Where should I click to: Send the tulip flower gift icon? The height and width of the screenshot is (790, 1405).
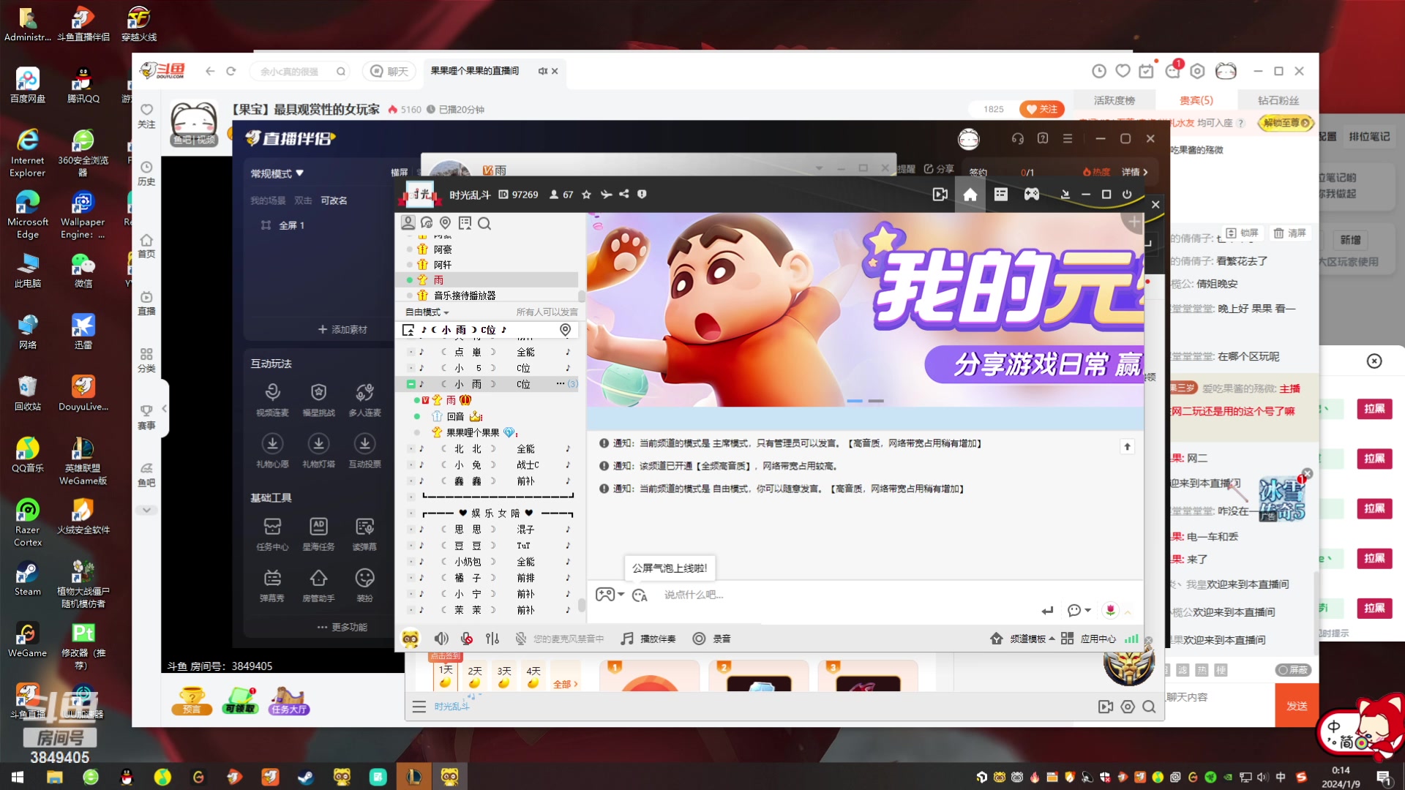(x=1110, y=610)
